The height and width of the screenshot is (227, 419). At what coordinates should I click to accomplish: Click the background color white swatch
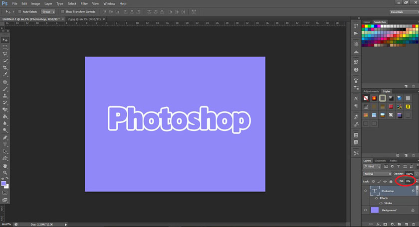pos(7,187)
